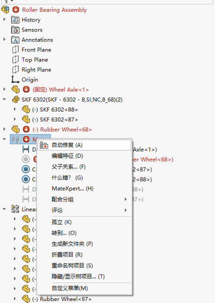Select concentric mate icon for 2<88>
The width and height of the screenshot is (215, 303).
[26, 179]
